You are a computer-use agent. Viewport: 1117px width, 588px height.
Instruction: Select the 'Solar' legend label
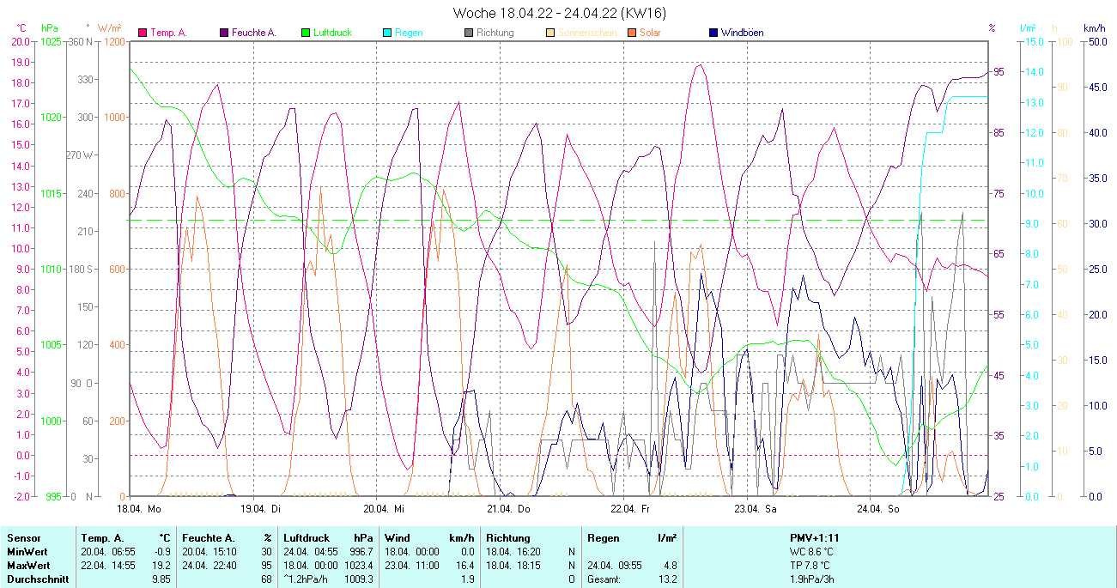(650, 33)
